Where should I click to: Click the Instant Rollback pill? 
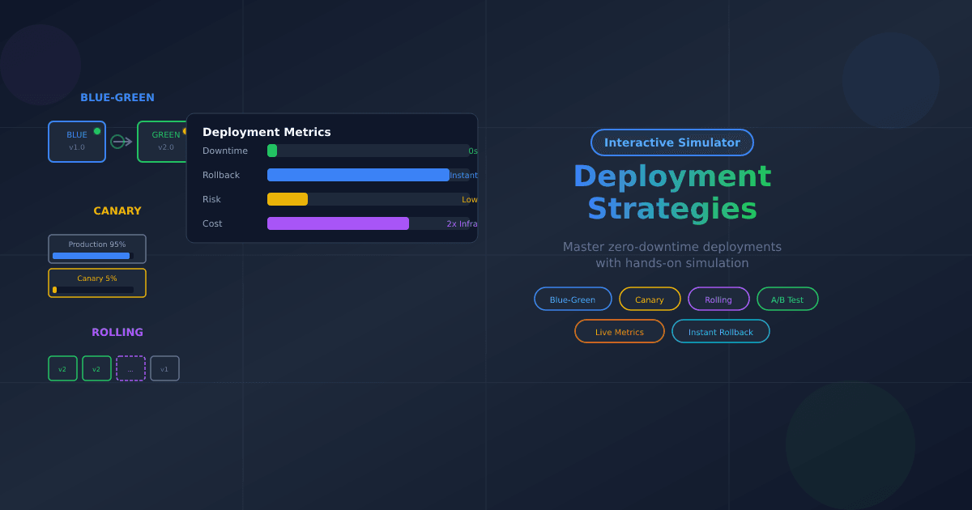coord(720,331)
